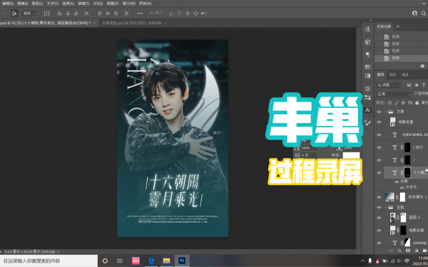Screen dimensions: 428x267
Task: Select 3D pan object mode icon
Action: coord(188,13)
